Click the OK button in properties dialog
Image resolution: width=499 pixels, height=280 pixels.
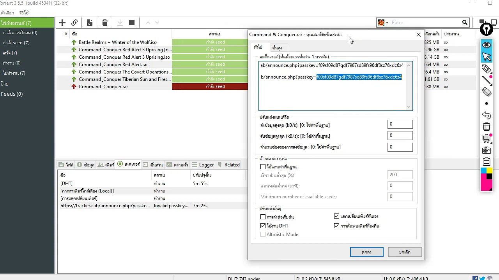tap(366, 252)
